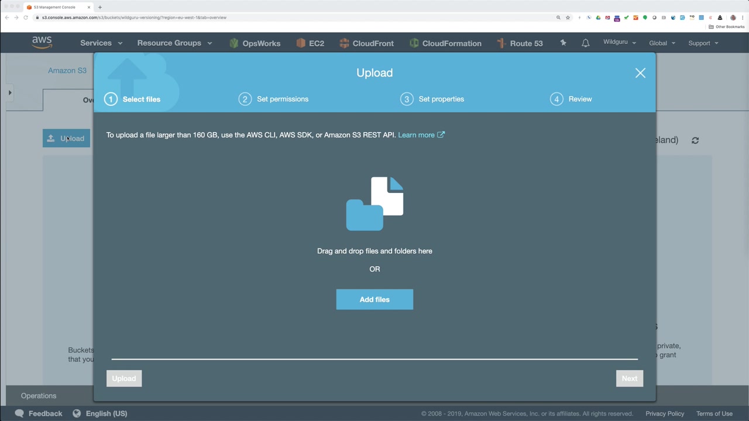Open the Route 53 shortcut label
The width and height of the screenshot is (749, 421).
527,43
